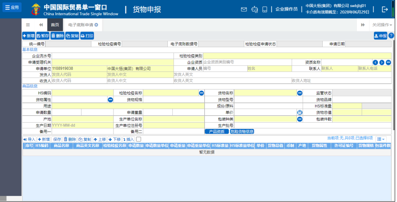Open the help question-mark icon
This screenshot has height=202, width=397.
tap(391, 36)
